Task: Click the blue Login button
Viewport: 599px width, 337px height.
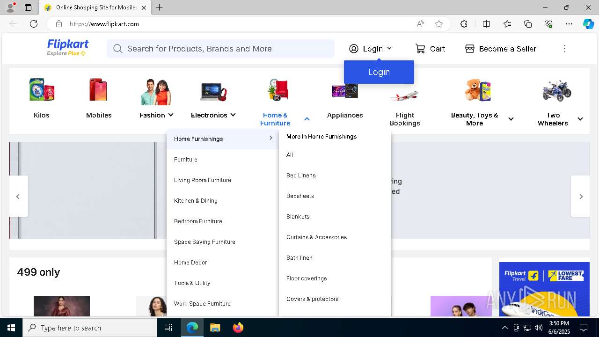Action: 379,72
